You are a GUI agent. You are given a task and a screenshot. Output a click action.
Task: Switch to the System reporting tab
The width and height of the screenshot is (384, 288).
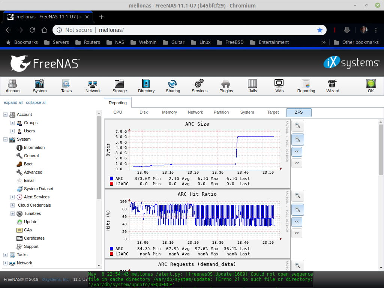[x=247, y=112]
